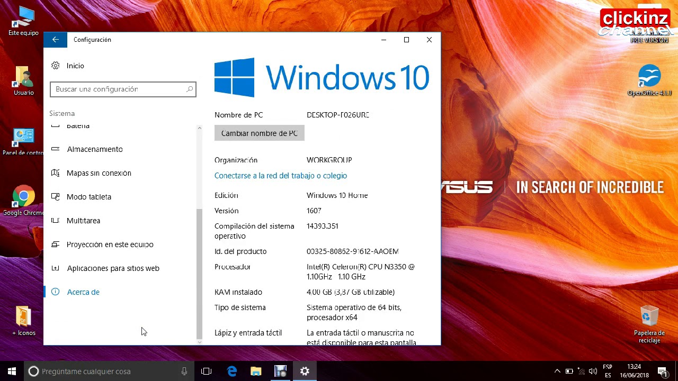
Task: Click Cortana Pregúntame cualquier cosa search box
Action: tap(109, 371)
